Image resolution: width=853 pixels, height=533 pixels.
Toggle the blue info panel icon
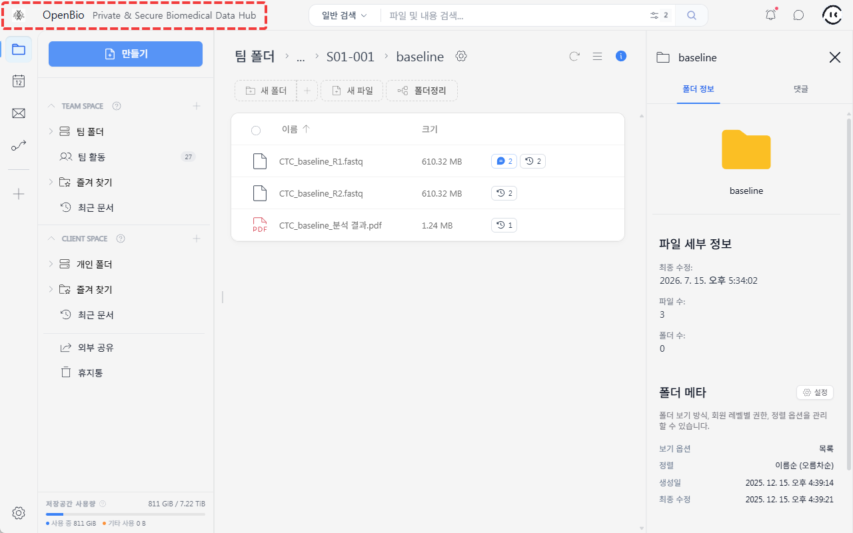[x=621, y=57]
